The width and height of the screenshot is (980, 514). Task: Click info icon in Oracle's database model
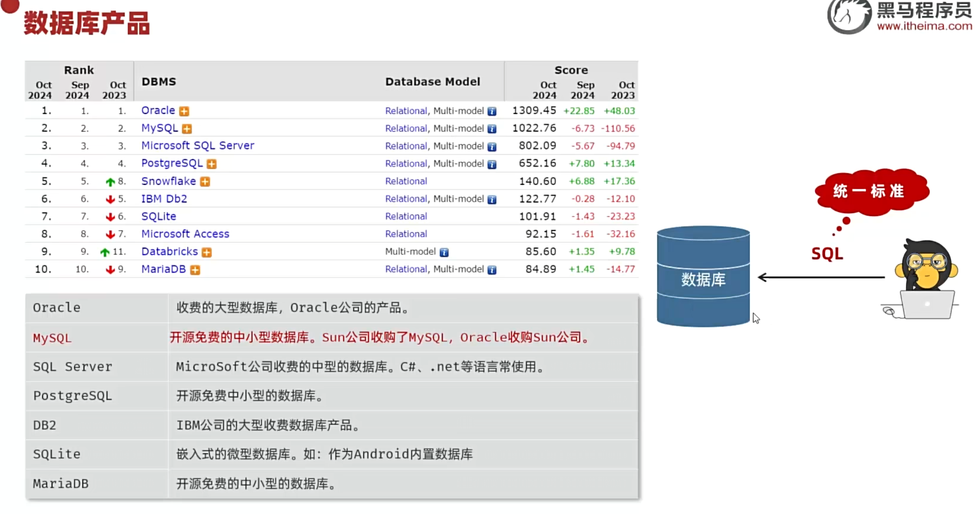coord(492,111)
